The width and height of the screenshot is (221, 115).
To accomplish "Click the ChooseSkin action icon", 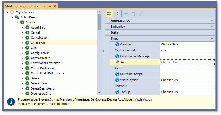I will pos(27,43).
